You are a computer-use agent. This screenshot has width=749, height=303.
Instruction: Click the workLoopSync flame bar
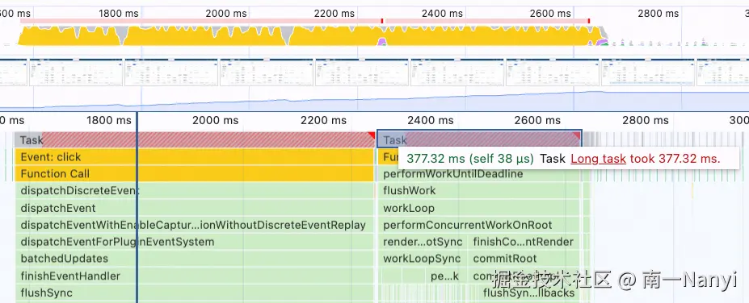tap(423, 259)
